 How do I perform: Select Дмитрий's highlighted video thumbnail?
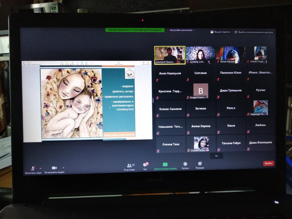pyautogui.click(x=170, y=55)
